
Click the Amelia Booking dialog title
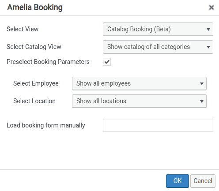click(35, 7)
